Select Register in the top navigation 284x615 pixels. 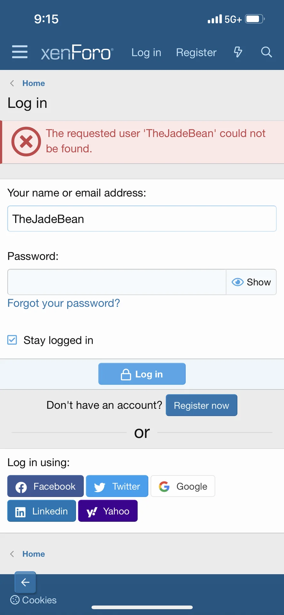point(196,53)
